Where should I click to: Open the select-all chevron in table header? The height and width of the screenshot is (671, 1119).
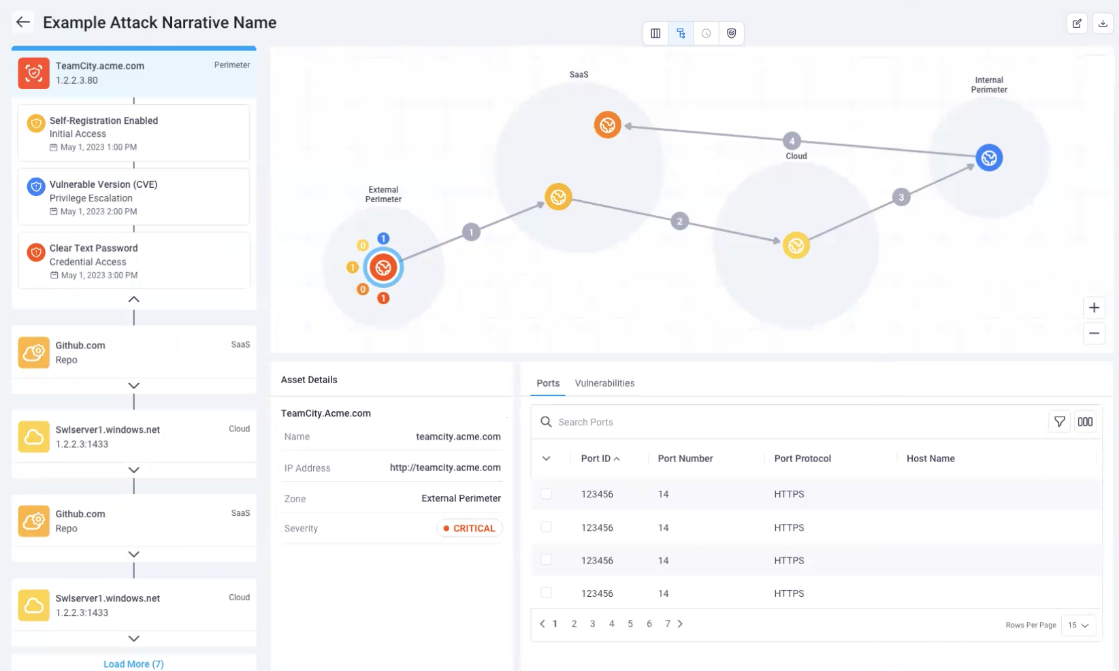(x=546, y=459)
